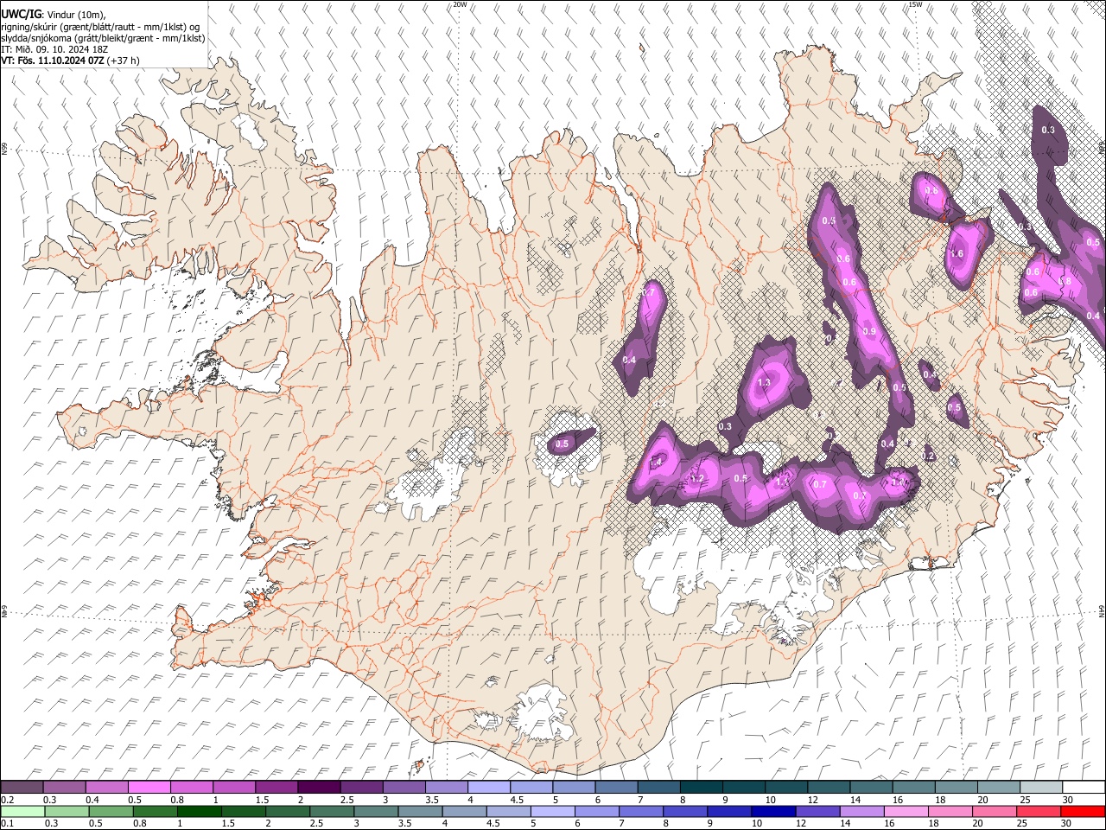Pick upper legend swatch between 0.2 and 0.3
Viewport: 1106px width, 830px height.
[x=22, y=788]
